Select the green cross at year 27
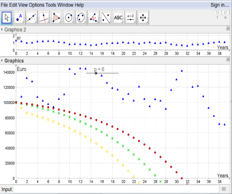Screen dimensions: 232x194 160,182
